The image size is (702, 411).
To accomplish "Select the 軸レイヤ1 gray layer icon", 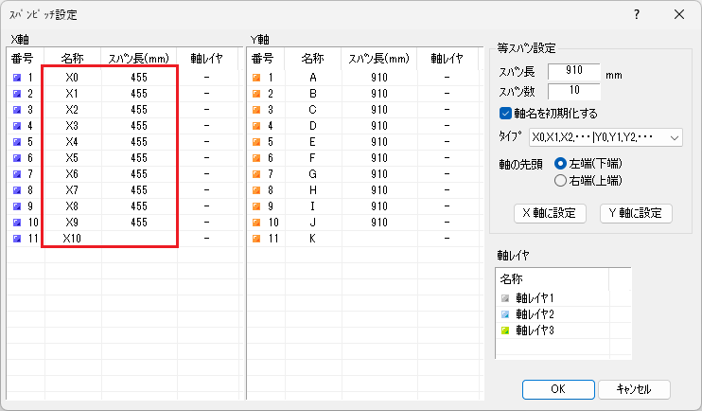I will click(x=505, y=298).
